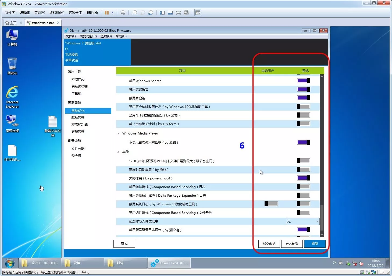Click the send Ctrl+Alt+Del toolbar icon
Image resolution: width=392 pixels, height=276 pixels.
[123, 13]
